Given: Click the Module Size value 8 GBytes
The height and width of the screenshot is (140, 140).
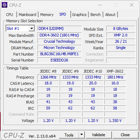Looking at the screenshot, I should [121, 28].
